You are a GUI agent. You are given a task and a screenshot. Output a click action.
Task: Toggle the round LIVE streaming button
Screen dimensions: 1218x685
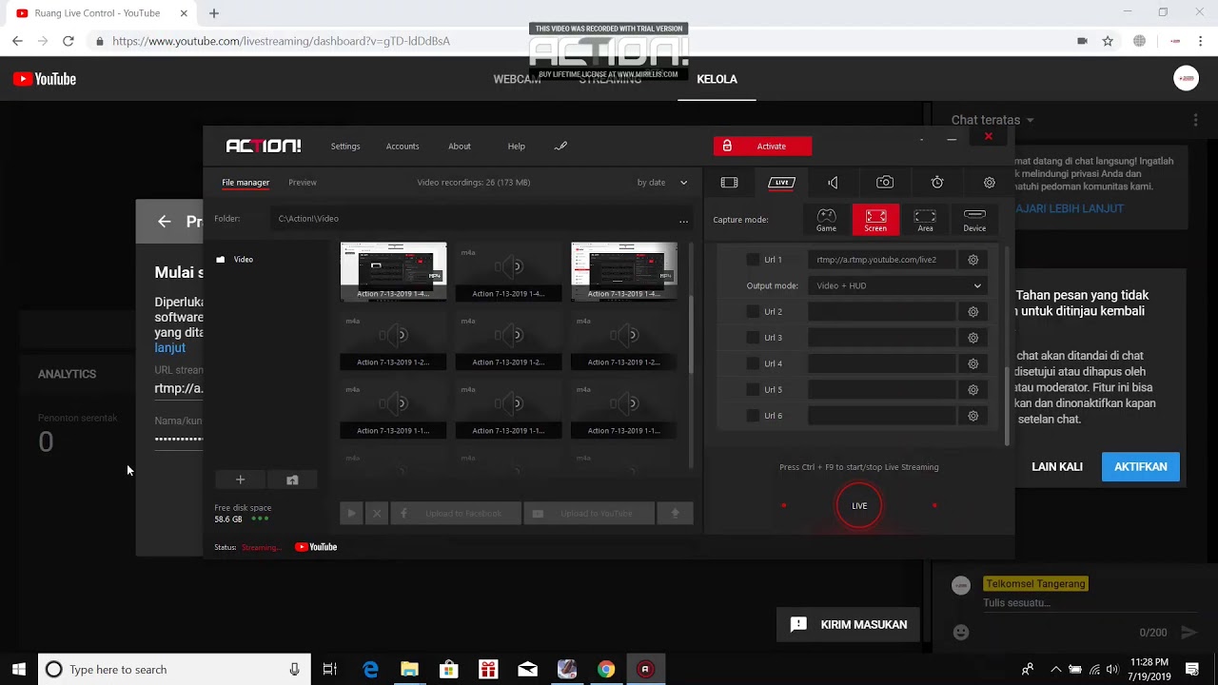[859, 506]
